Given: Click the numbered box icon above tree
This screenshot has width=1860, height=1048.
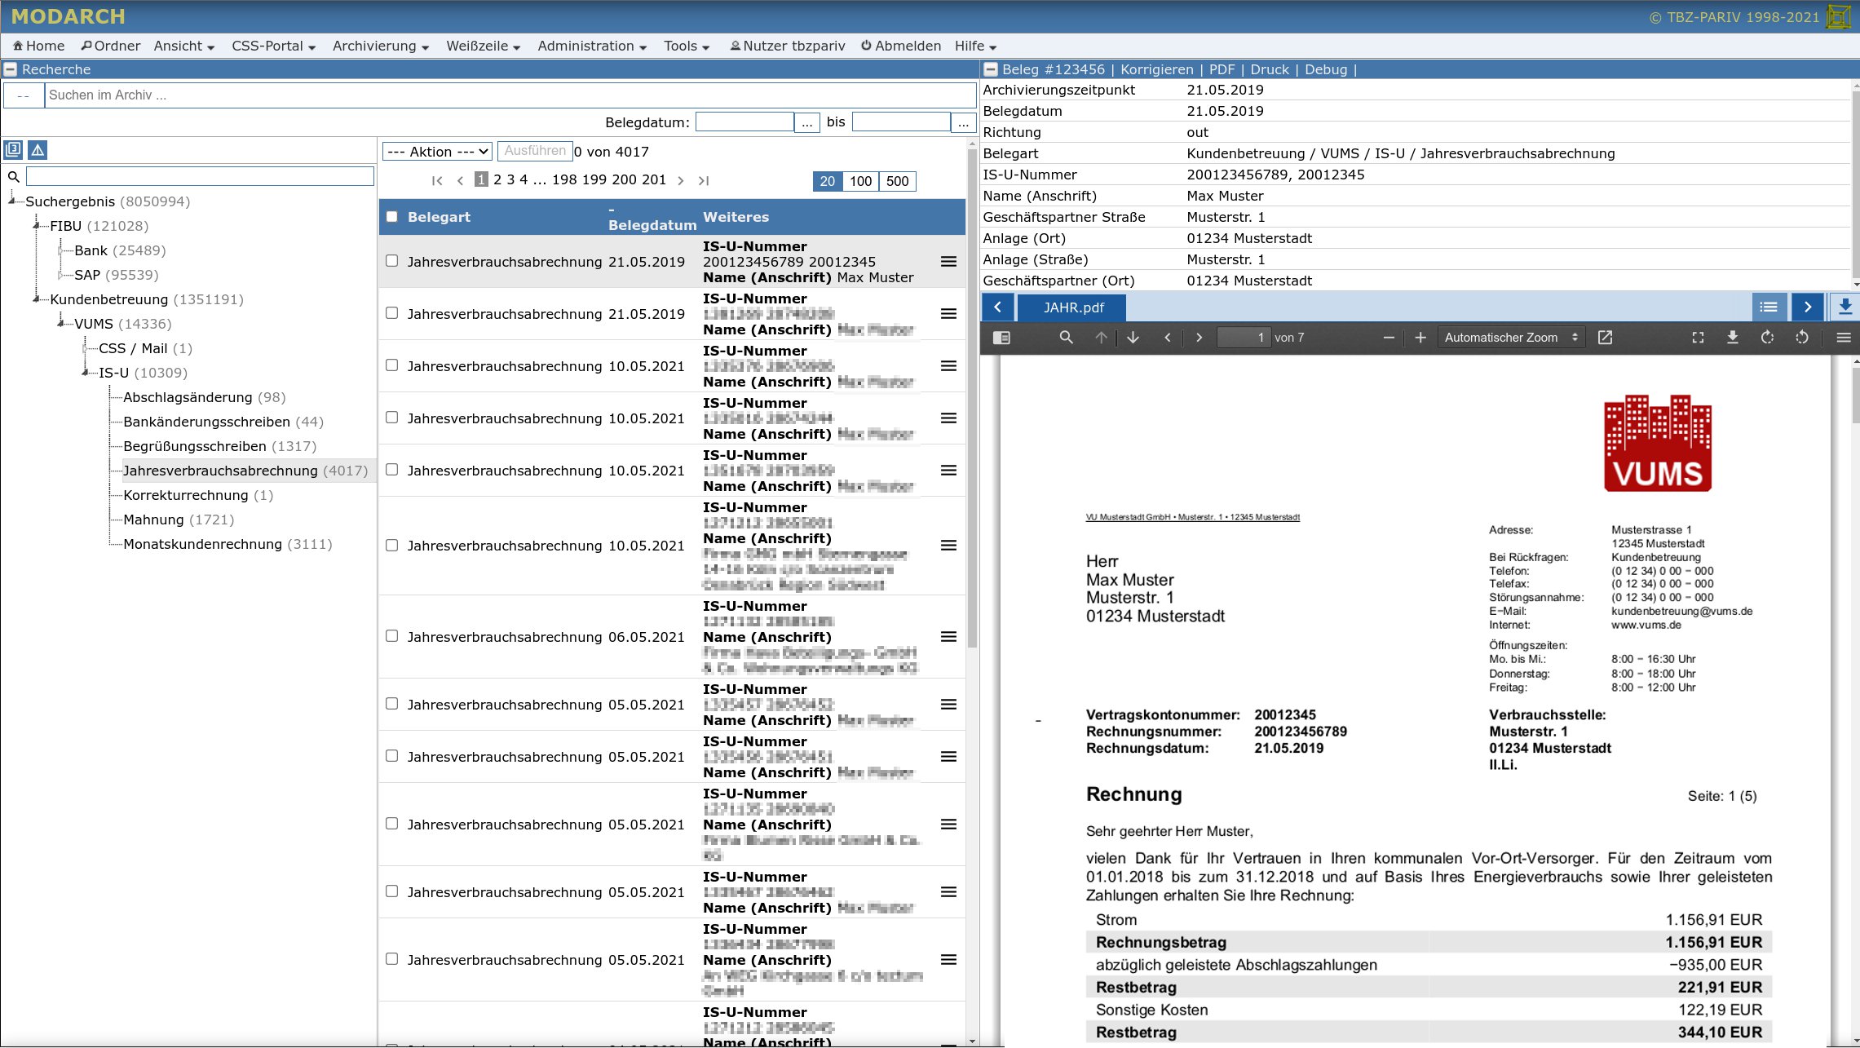Looking at the screenshot, I should tap(13, 150).
